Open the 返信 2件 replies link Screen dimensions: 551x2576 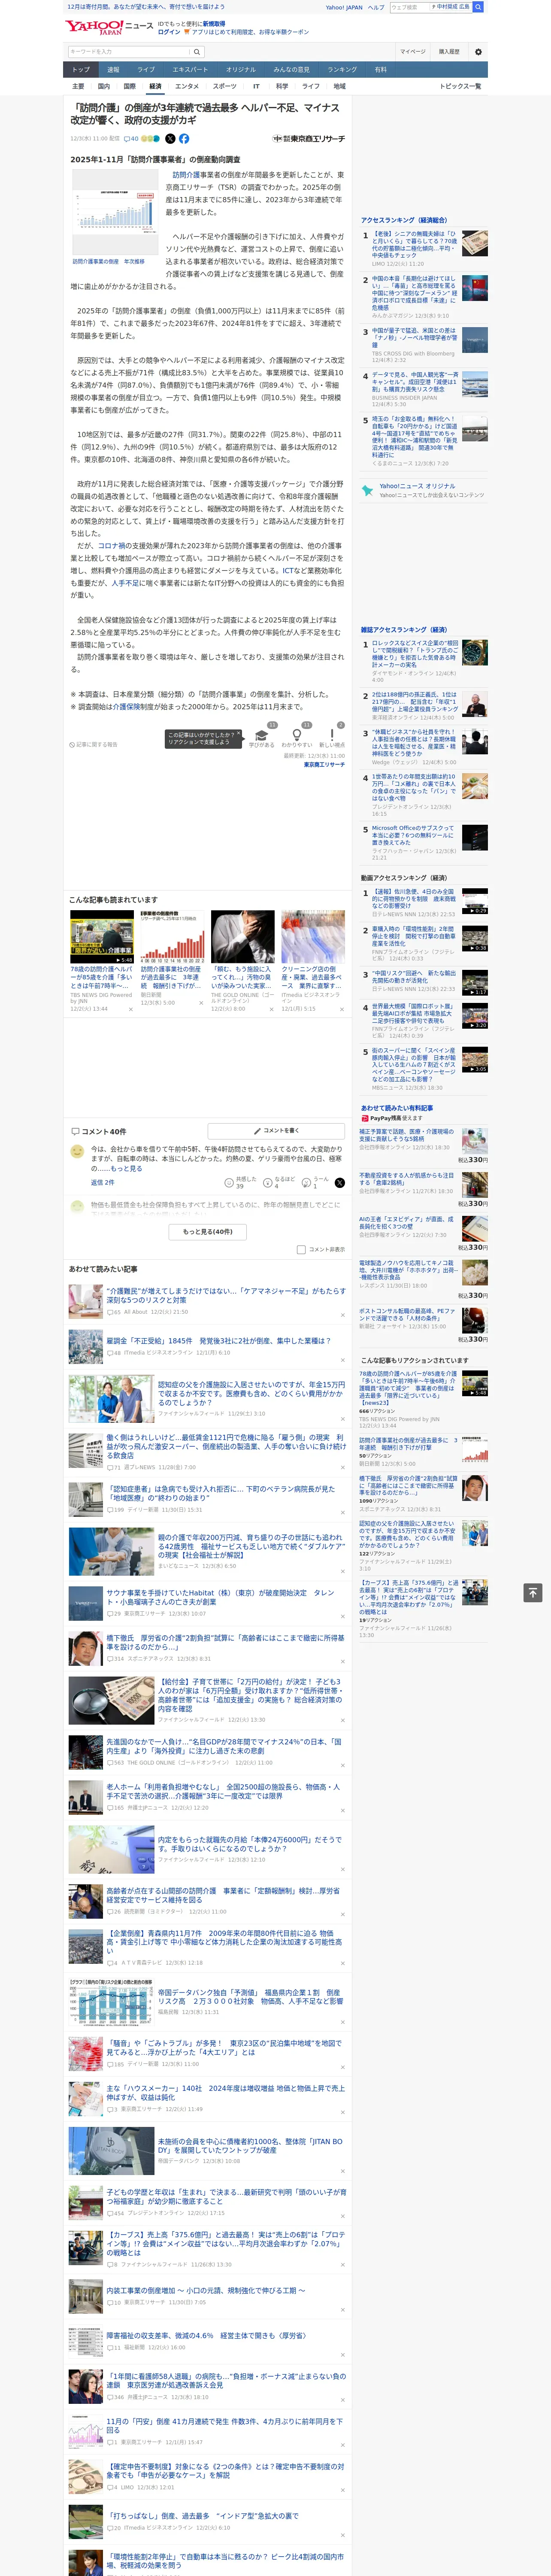click(103, 1182)
